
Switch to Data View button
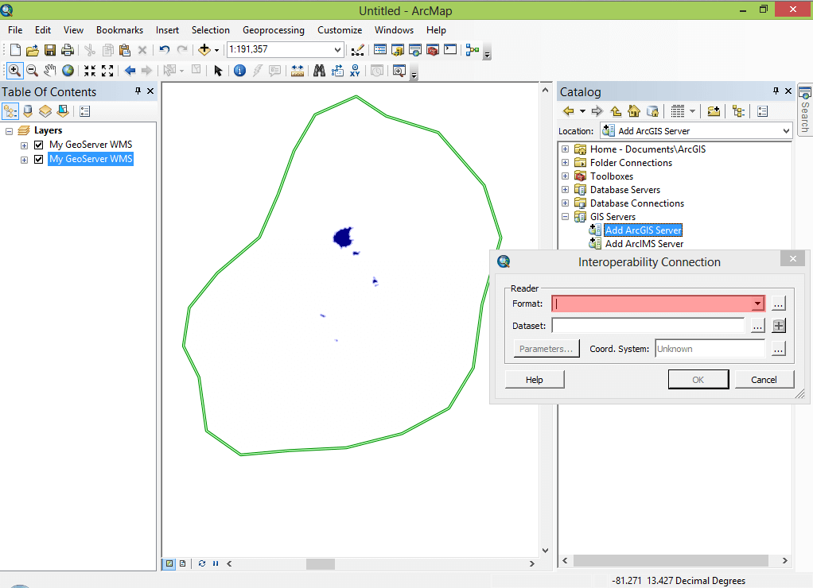point(169,563)
